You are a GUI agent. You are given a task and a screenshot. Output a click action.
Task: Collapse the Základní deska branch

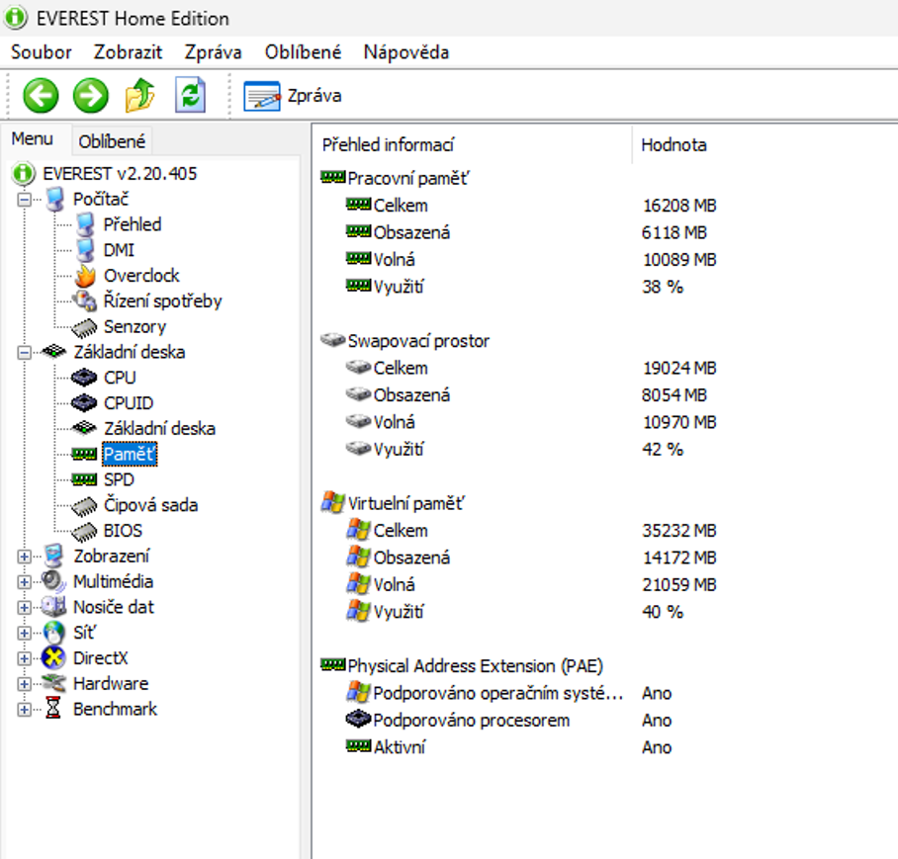pyautogui.click(x=24, y=351)
